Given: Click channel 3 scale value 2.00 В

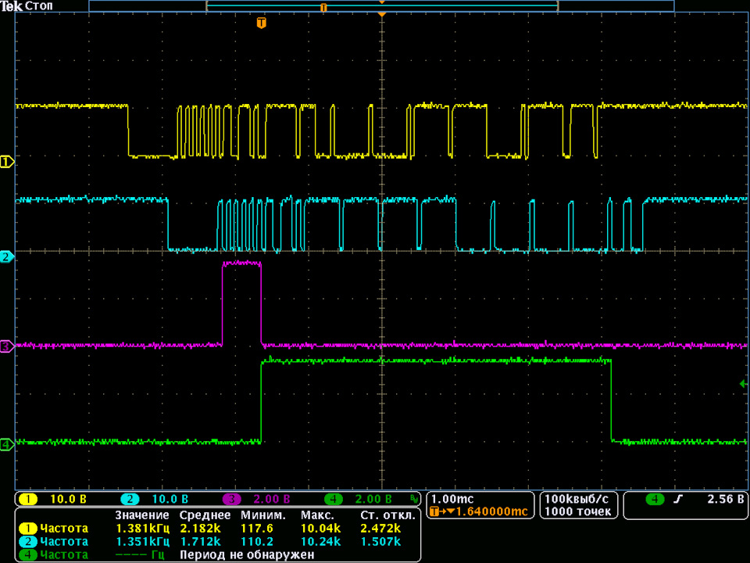Looking at the screenshot, I should 272,499.
